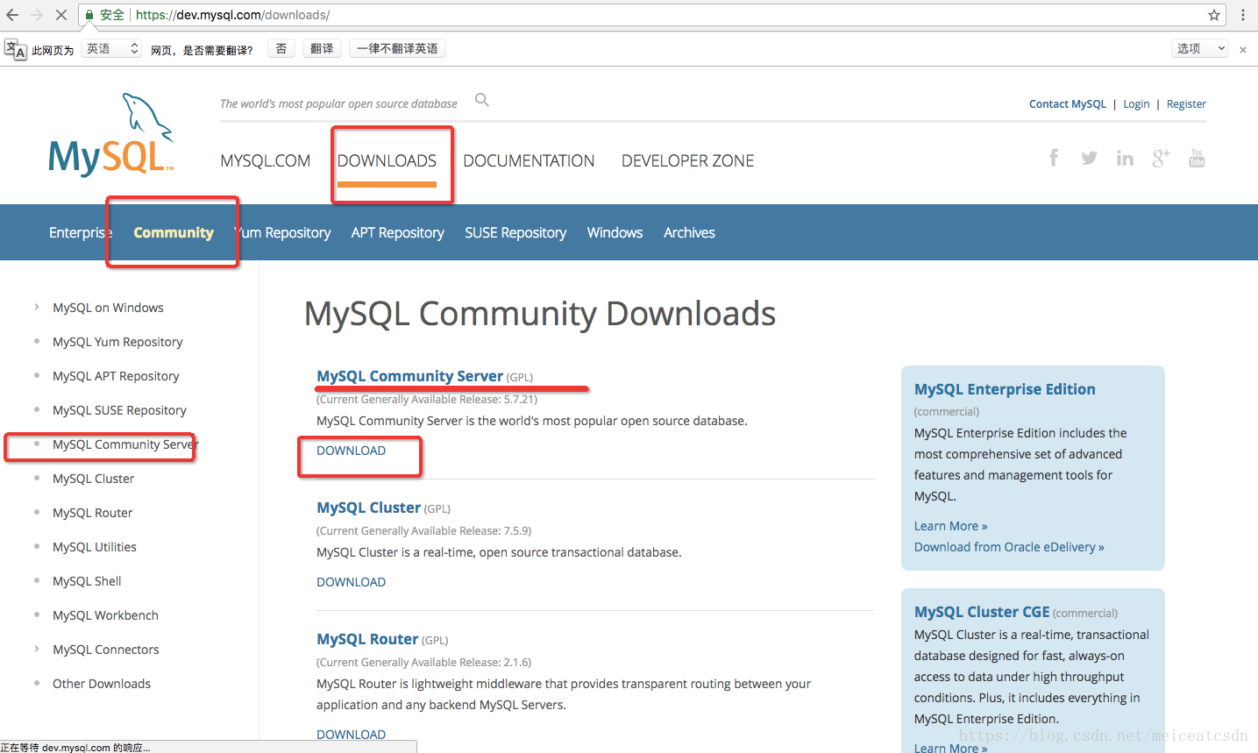The width and height of the screenshot is (1258, 753).
Task: Switch to the APT Repository tab
Action: coord(397,232)
